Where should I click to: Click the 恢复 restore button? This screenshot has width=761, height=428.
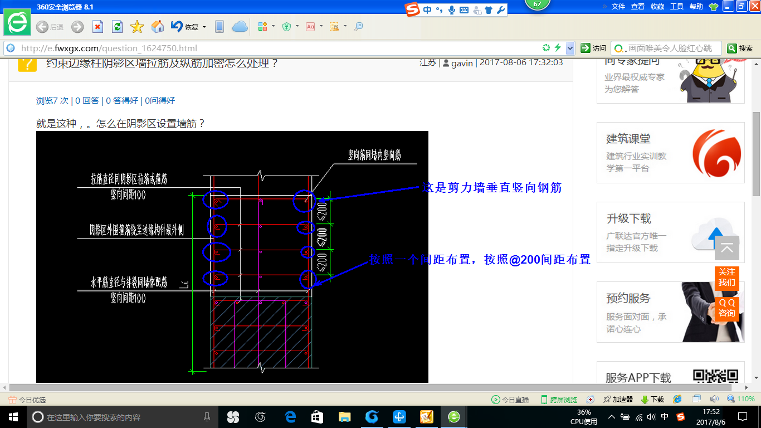[x=185, y=27]
